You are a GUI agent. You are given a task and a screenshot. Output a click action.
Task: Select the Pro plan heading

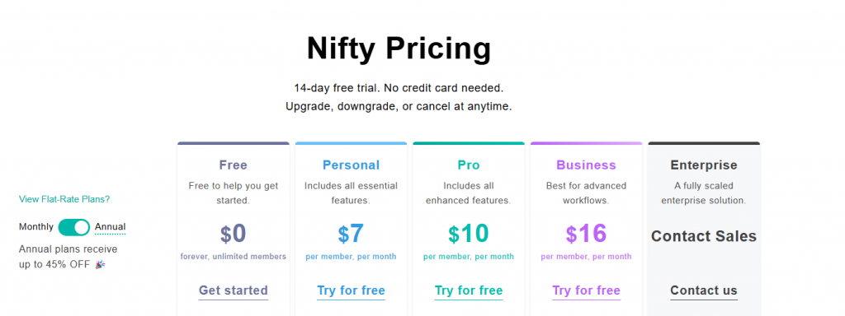click(x=469, y=165)
